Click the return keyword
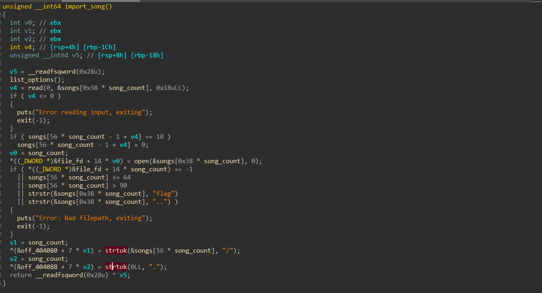This screenshot has height=293, width=542. pyautogui.click(x=21, y=275)
